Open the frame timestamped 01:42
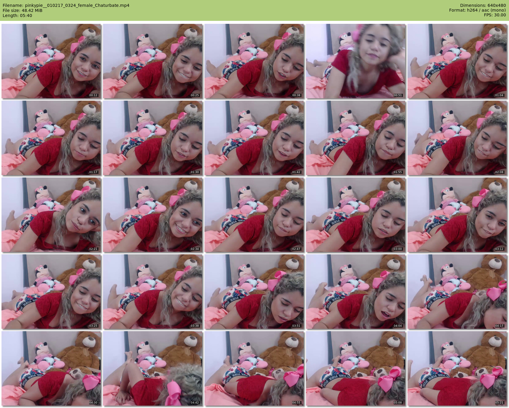 tap(254, 138)
